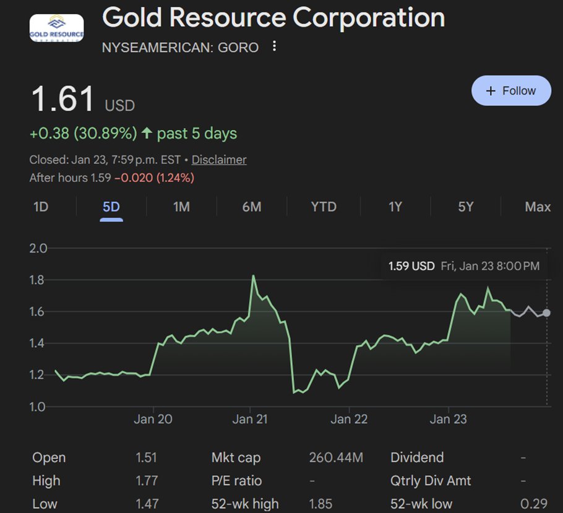Click the Open value 1.51
This screenshot has height=513, width=563.
(146, 458)
